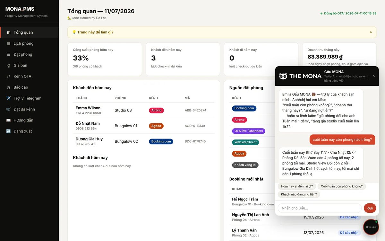Click the blue Booking.com channel tag for Dương Gia Huy
The image size is (385, 241).
click(x=161, y=141)
